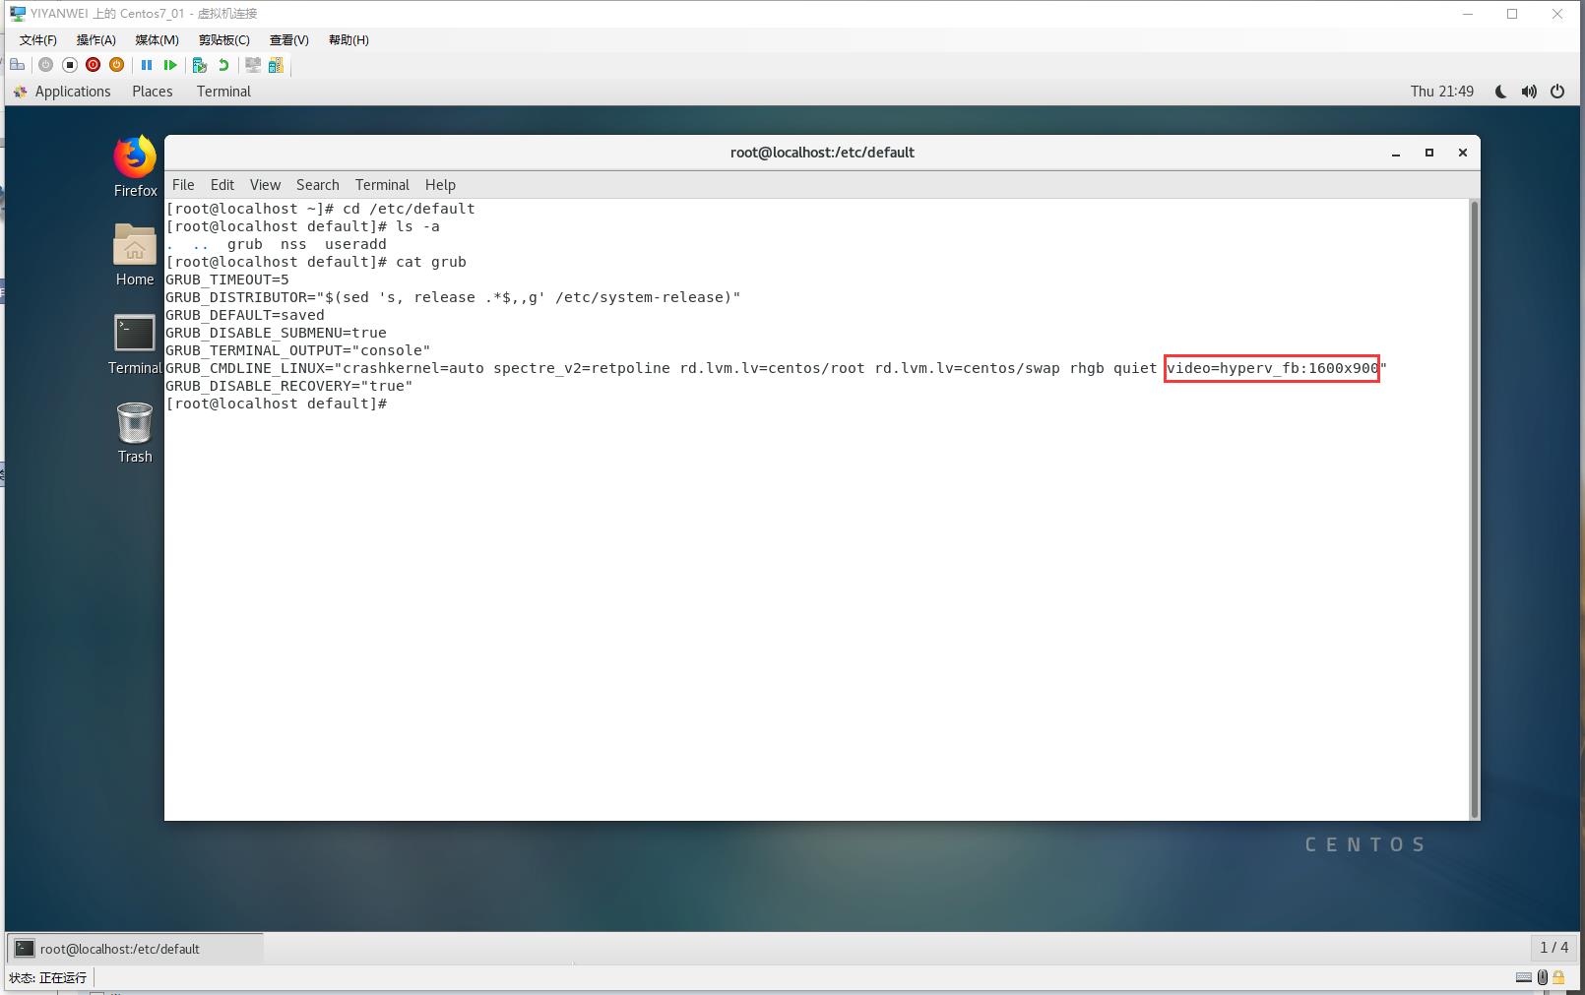Image resolution: width=1585 pixels, height=995 pixels.
Task: Open the terminal window's Search menu
Action: tap(318, 185)
